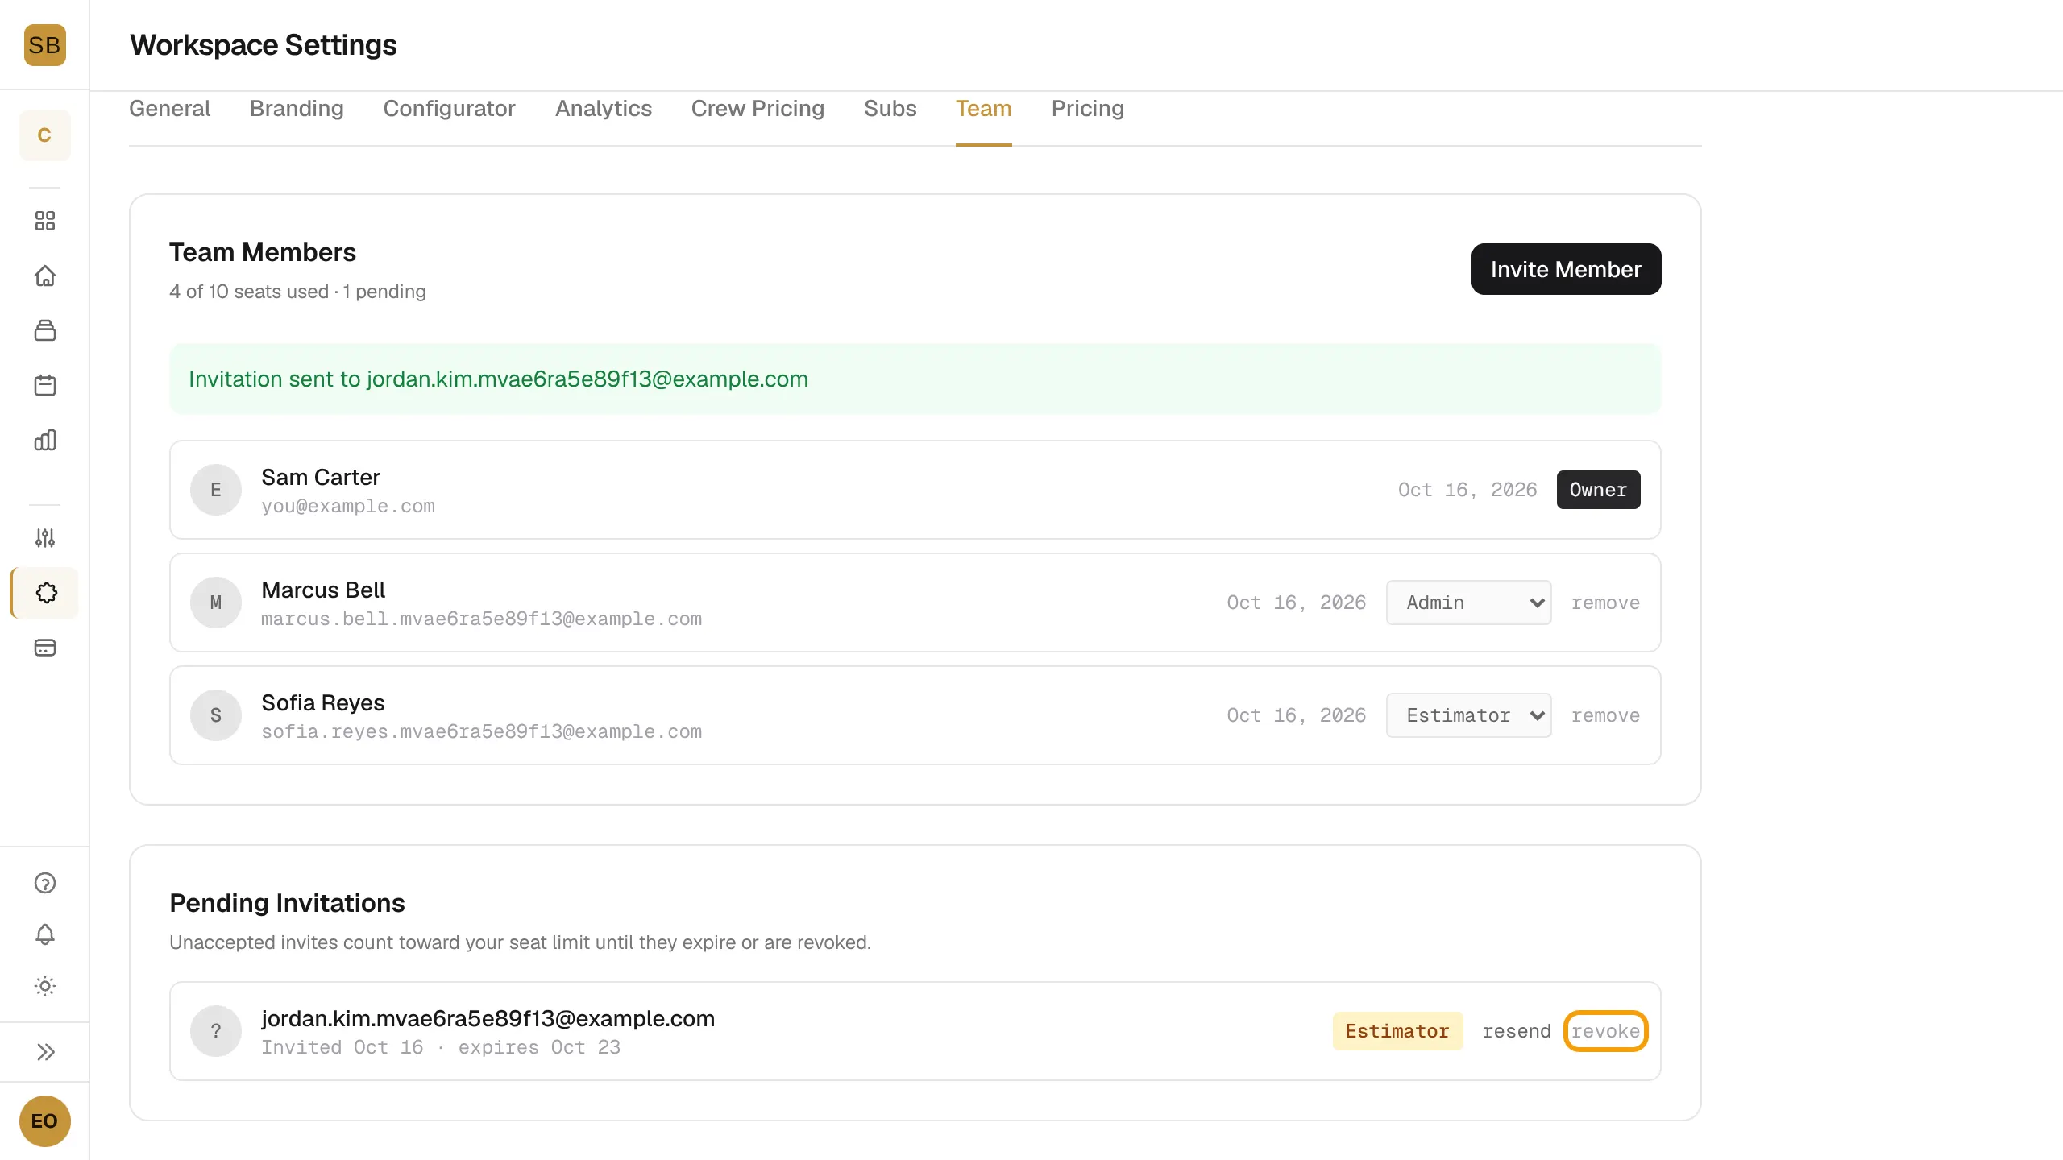The width and height of the screenshot is (2063, 1160).
Task: Switch to the Crew Pricing tab
Action: coord(758,109)
